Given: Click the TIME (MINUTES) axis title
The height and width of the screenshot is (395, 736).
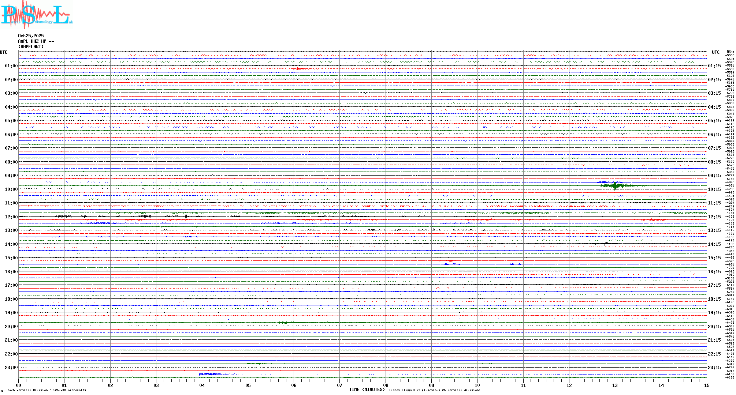Looking at the screenshot, I should click(x=367, y=390).
